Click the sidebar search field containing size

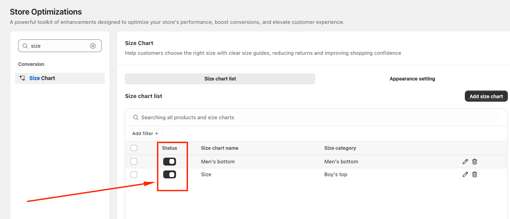click(58, 46)
